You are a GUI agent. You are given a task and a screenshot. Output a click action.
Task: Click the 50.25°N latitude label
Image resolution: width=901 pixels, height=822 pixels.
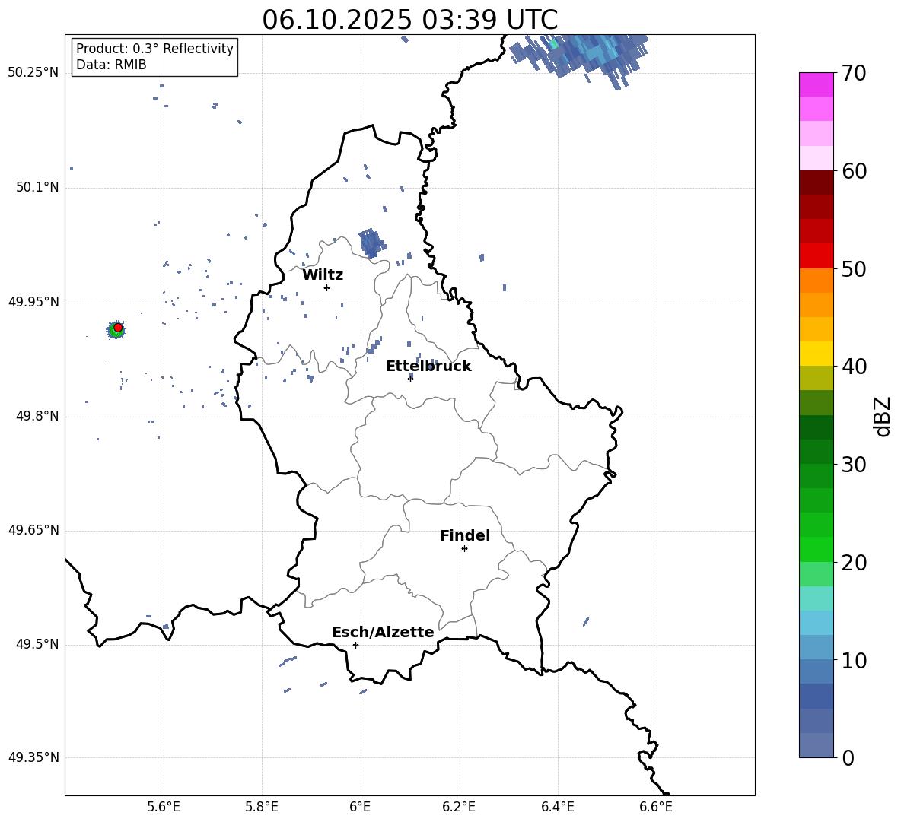[33, 72]
